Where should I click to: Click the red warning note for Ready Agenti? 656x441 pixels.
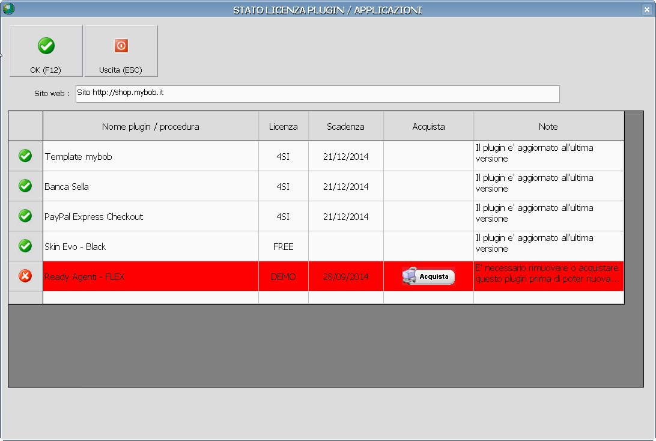[x=547, y=273]
